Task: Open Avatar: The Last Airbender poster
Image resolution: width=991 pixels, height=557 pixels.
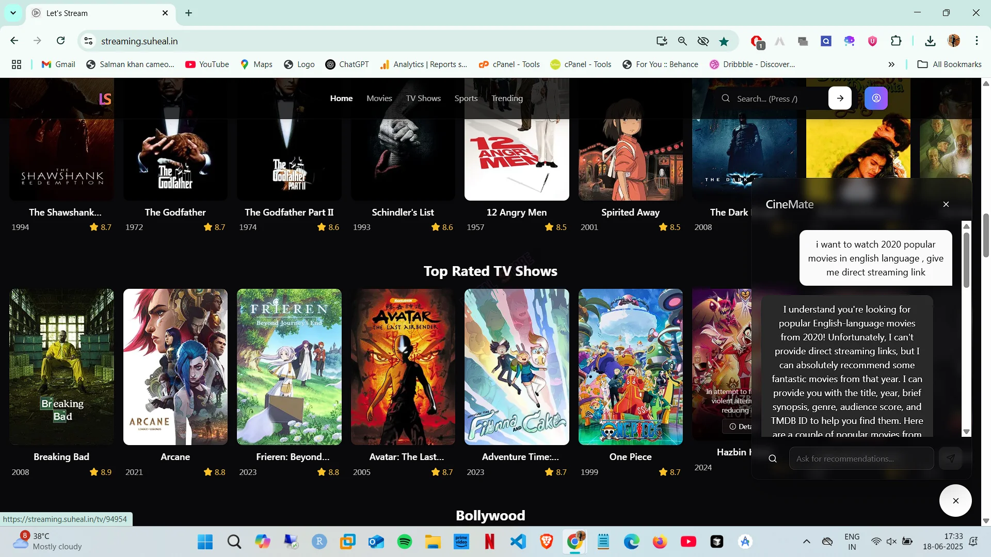Action: click(403, 367)
